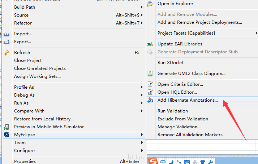Viewport: 258px width, 164px height.
Task: Click the Generate Deployment Descriptor Stub icon
Action: (150, 52)
